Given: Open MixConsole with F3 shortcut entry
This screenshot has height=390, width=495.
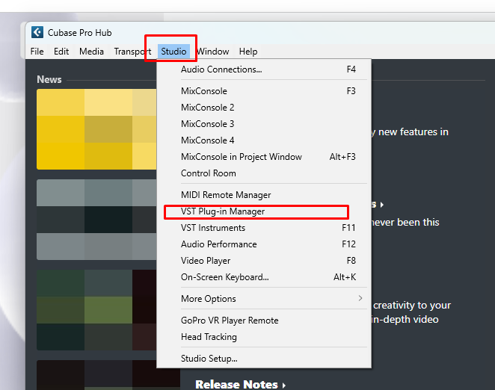Looking at the screenshot, I should 264,91.
